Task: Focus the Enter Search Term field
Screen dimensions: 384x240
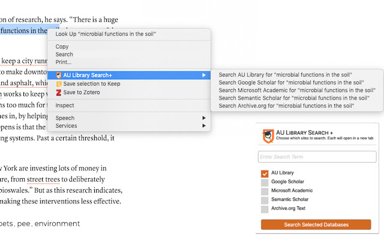Action: [x=317, y=157]
